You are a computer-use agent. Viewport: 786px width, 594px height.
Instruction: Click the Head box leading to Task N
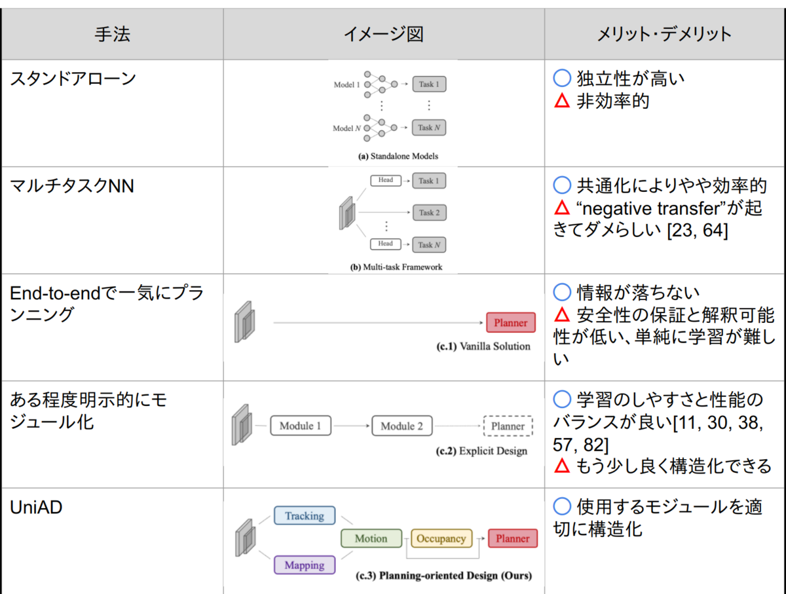point(386,244)
